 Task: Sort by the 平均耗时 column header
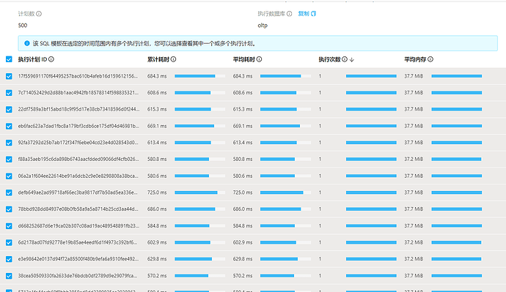pos(244,59)
